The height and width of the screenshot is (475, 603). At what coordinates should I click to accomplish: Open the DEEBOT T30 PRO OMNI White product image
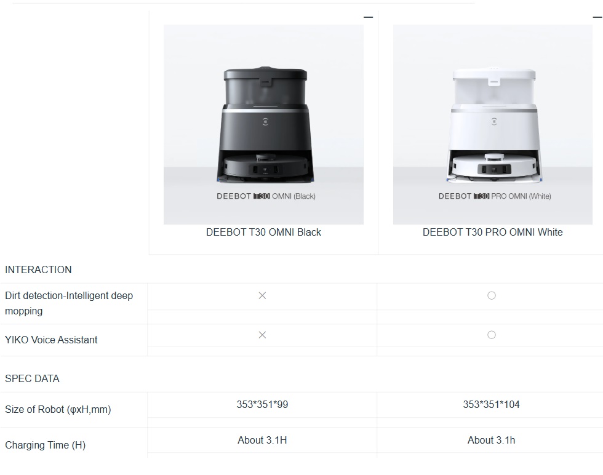(493, 124)
